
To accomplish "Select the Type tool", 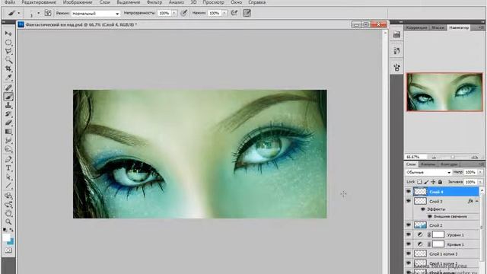I will [8, 168].
